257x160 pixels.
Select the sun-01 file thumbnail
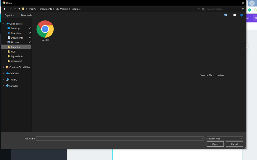tap(45, 29)
